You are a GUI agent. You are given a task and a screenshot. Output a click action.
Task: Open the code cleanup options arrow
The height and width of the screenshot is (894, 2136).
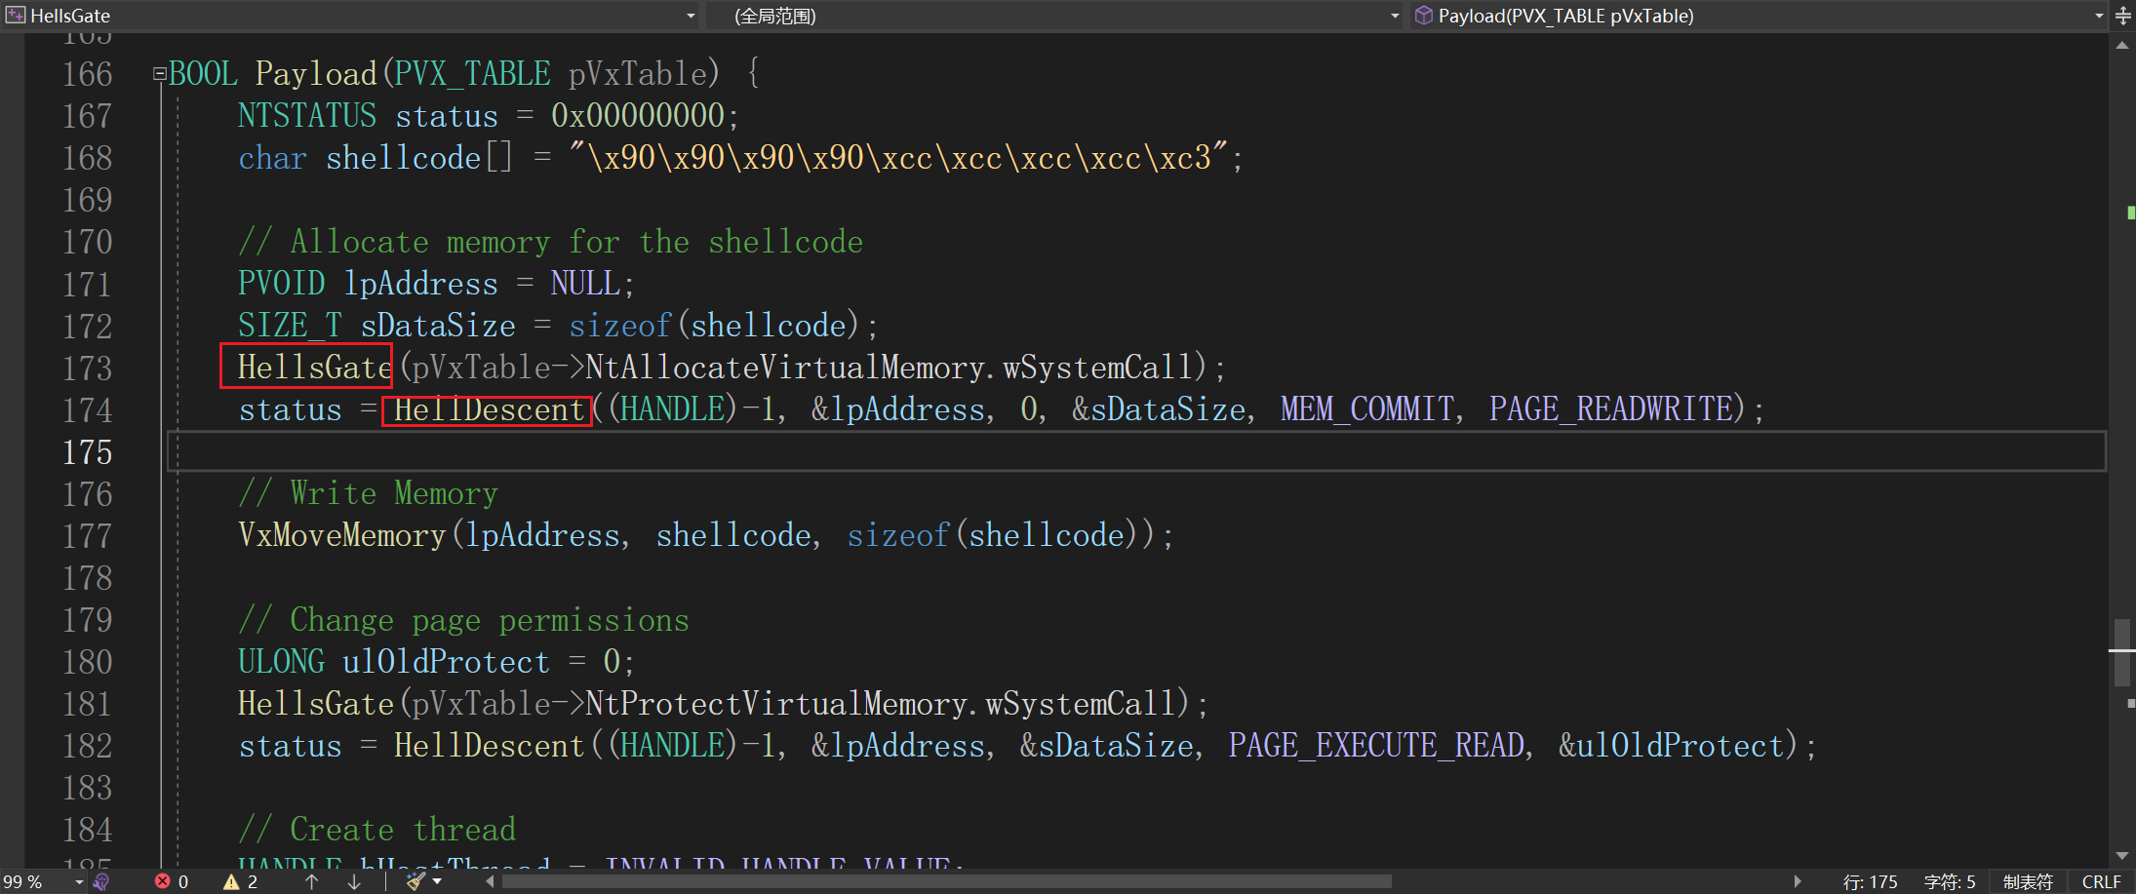(x=437, y=882)
